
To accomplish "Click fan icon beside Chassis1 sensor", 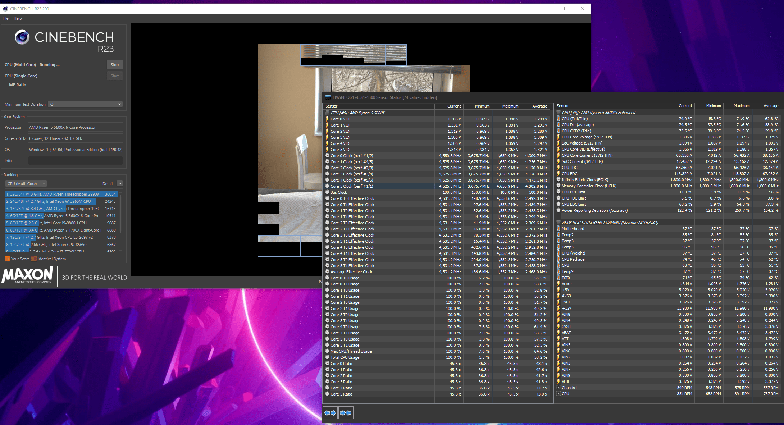I will pyautogui.click(x=559, y=388).
